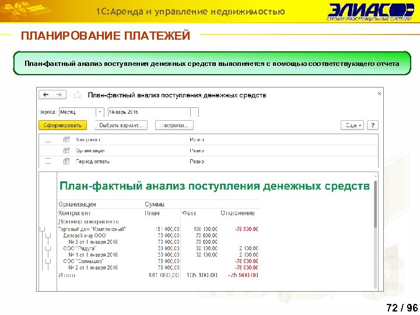The image size is (420, 315).
Task: Select the ООО "Радуга" row name
Action: [x=79, y=249]
